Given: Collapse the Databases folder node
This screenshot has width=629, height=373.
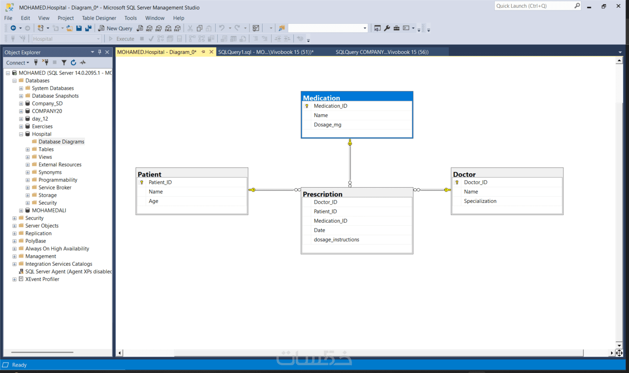Looking at the screenshot, I should click(14, 81).
